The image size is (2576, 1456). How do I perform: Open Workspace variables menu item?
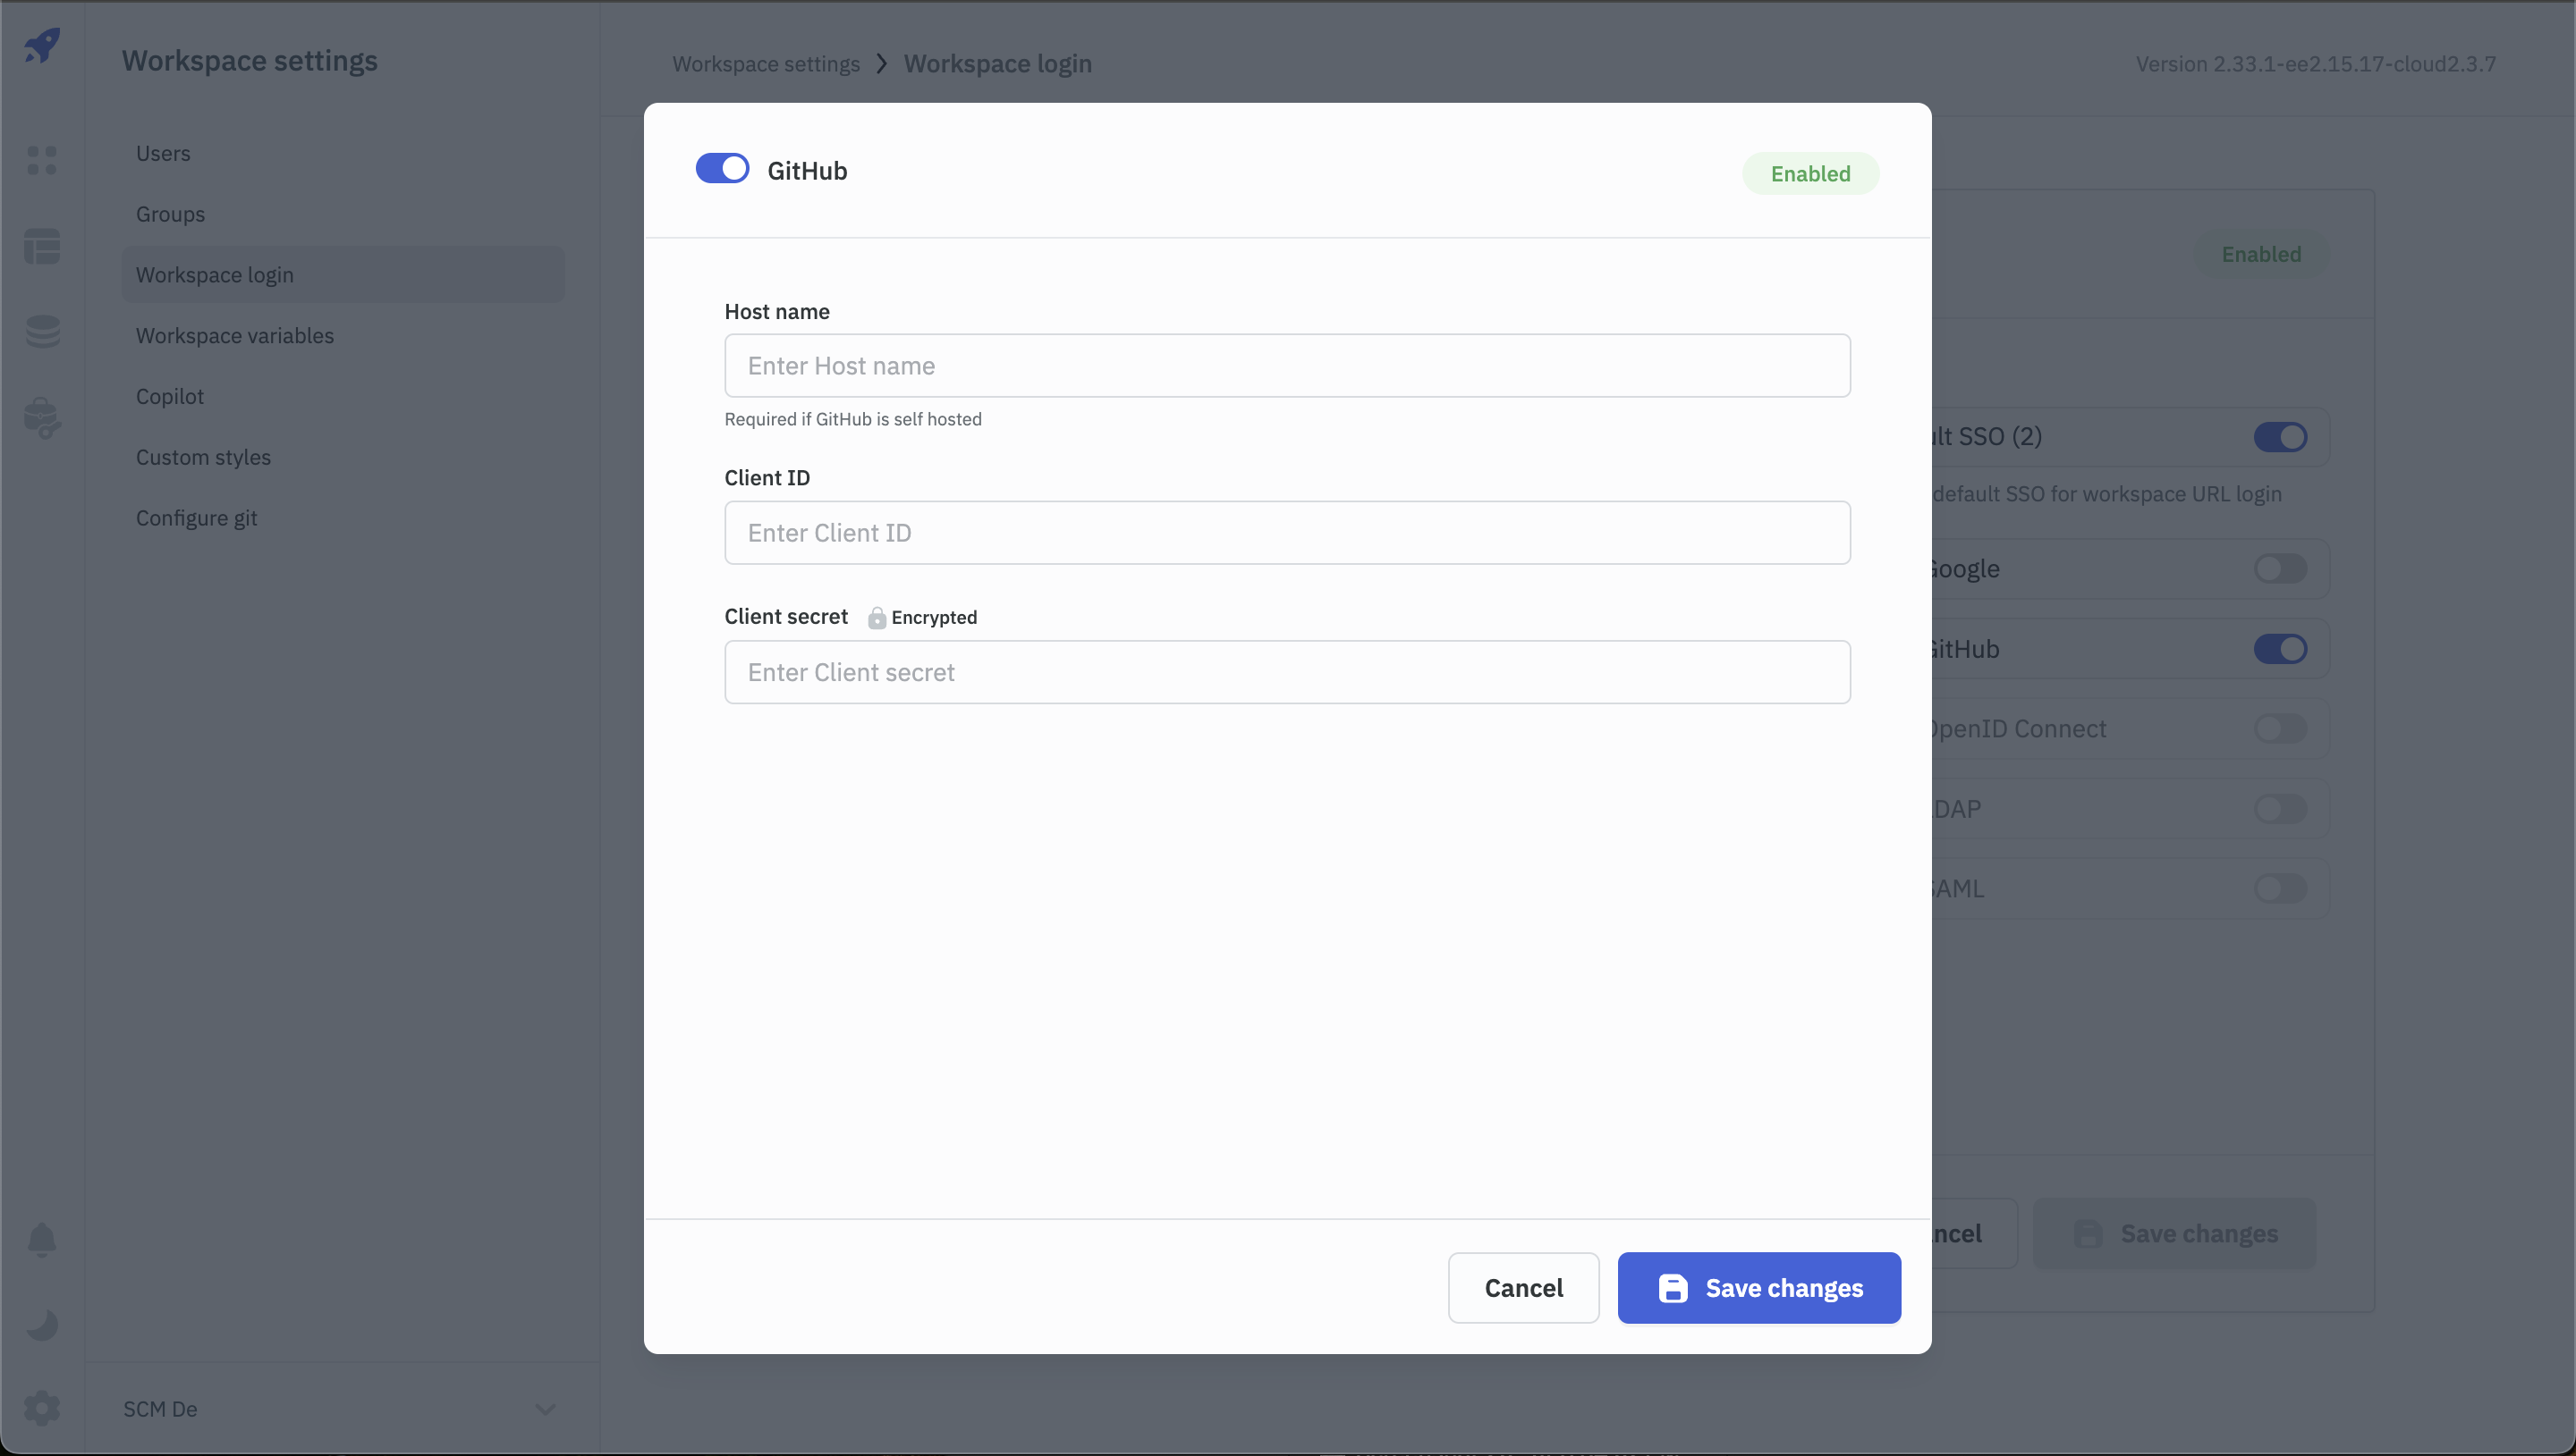click(235, 336)
